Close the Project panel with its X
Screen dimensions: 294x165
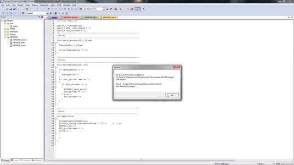point(42,17)
